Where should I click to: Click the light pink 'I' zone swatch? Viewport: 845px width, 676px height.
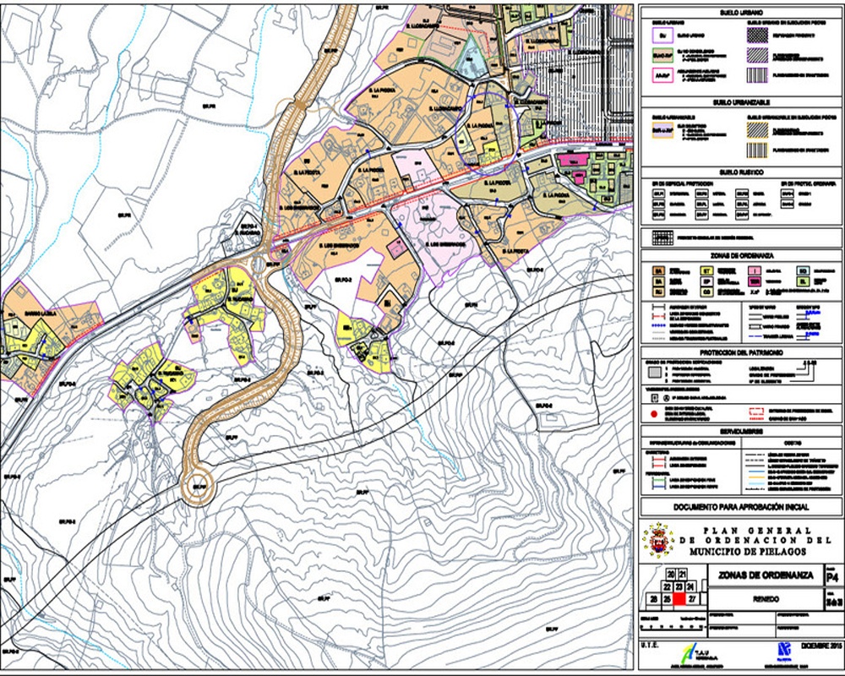pos(755,271)
